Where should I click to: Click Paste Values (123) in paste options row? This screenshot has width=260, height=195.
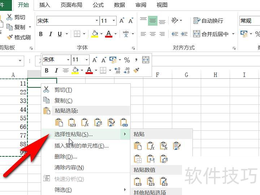click(72, 122)
